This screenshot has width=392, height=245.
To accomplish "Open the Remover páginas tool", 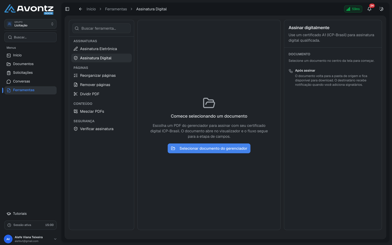I will 102,85.
